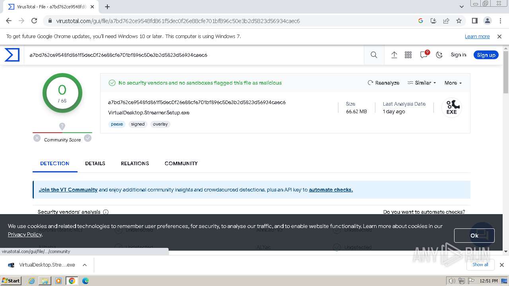Click the volume speaker tray icon
509x286 pixels.
click(452, 281)
